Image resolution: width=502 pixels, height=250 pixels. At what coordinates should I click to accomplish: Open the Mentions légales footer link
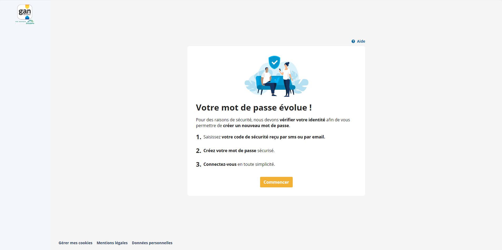(x=112, y=243)
